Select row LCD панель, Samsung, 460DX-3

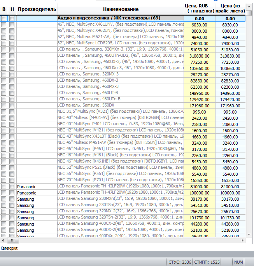tap(123, 81)
